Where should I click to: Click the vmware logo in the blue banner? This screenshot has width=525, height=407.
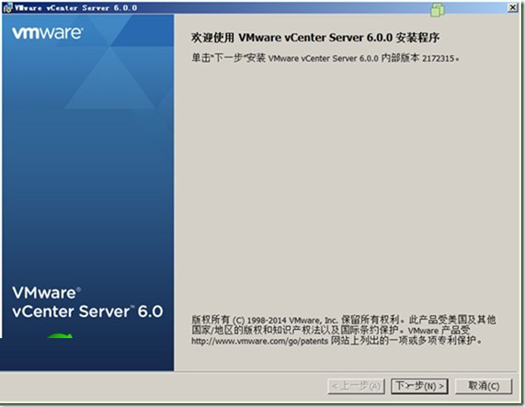[x=48, y=33]
